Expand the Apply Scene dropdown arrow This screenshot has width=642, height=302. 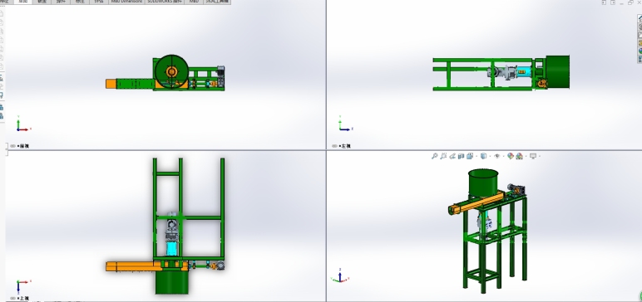(526, 156)
